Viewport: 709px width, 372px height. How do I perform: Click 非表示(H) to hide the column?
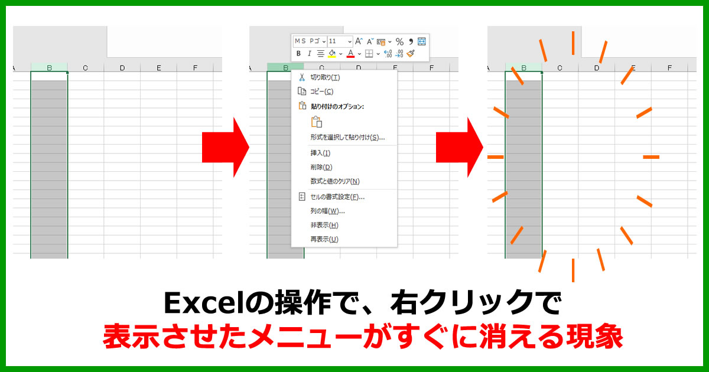pyautogui.click(x=324, y=225)
